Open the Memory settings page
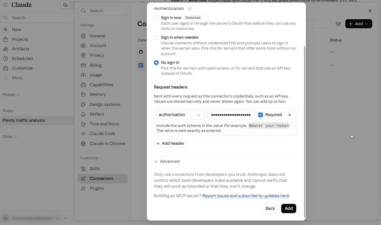 (x=103, y=95)
